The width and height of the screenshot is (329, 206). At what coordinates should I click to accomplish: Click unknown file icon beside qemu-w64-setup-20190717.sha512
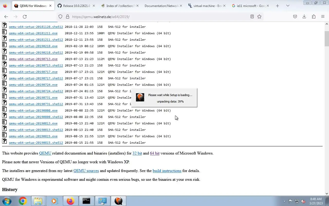(4, 76)
